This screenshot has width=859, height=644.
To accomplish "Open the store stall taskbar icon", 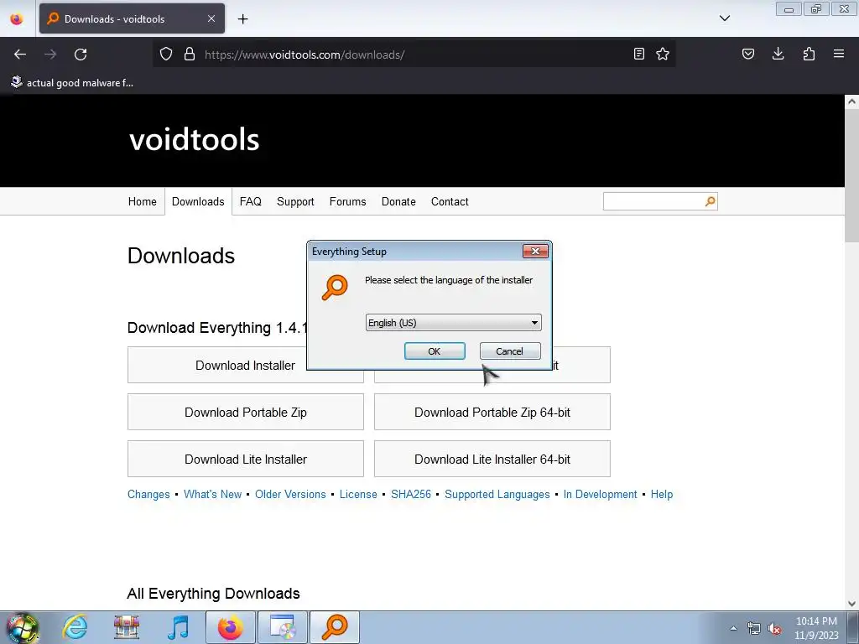I will (x=127, y=627).
